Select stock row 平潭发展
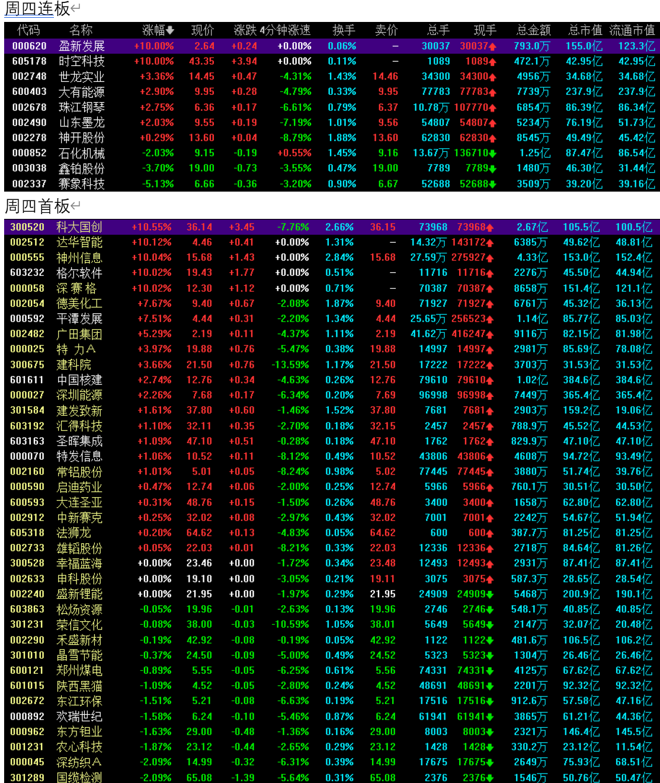 point(331,319)
